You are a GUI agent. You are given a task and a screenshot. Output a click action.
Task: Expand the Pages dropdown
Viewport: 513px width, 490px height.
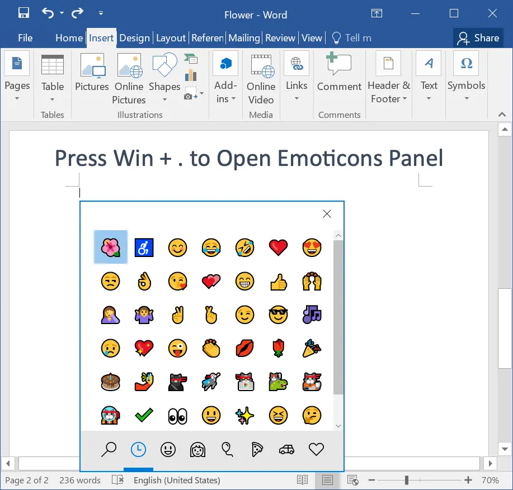coord(17,78)
